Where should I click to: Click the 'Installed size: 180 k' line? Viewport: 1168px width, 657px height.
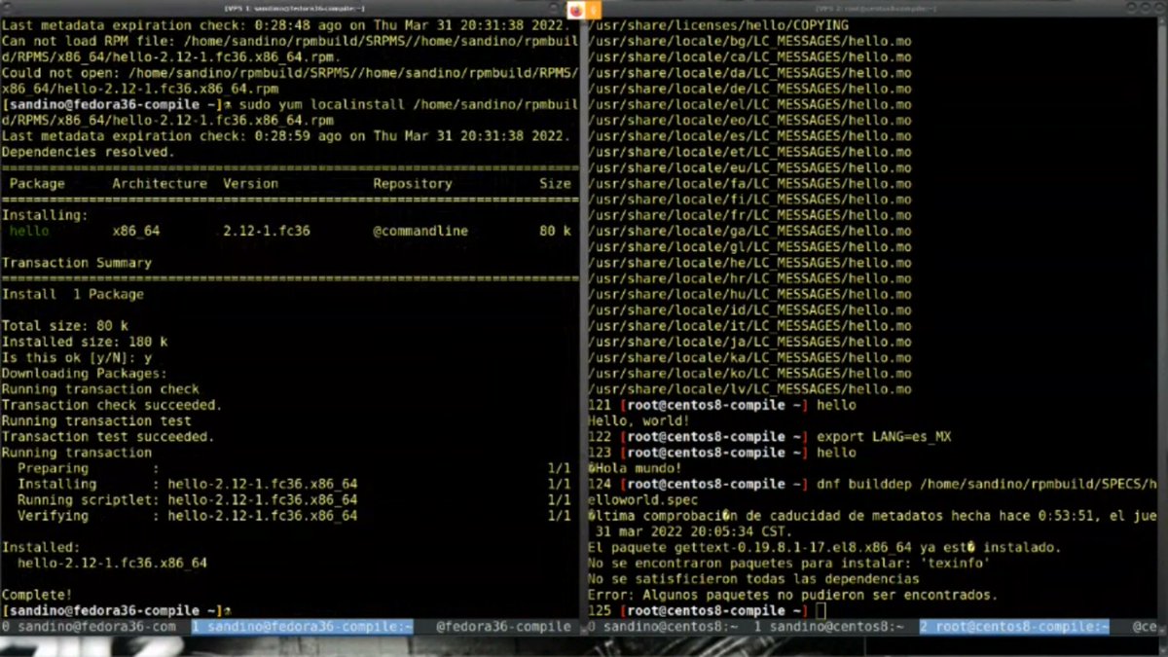(85, 343)
